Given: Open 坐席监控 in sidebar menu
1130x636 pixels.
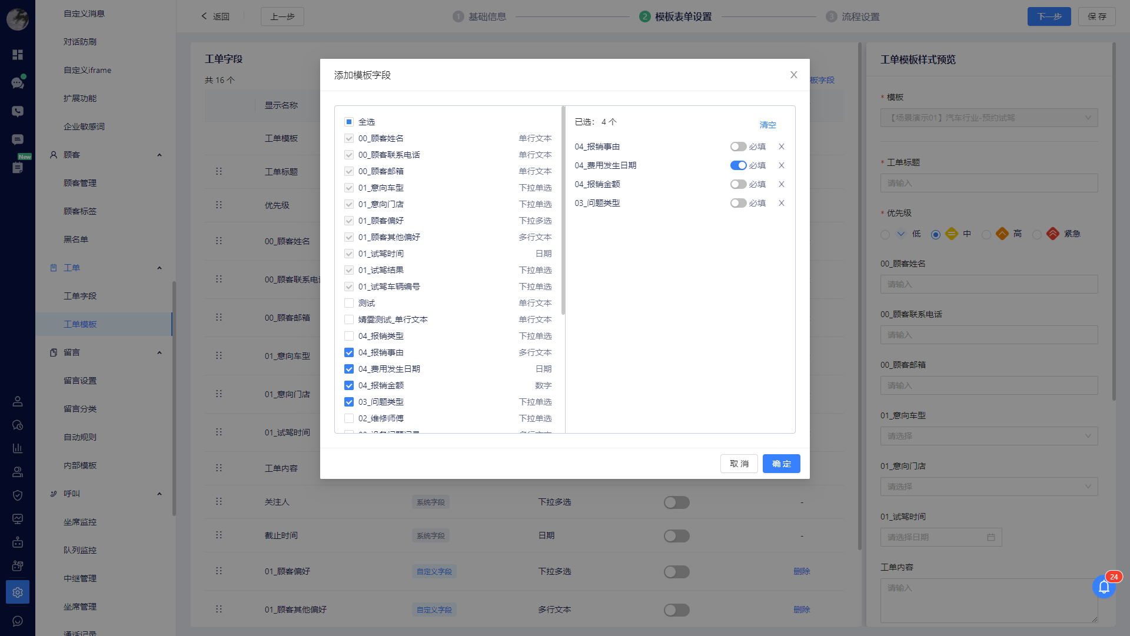Looking at the screenshot, I should coord(80,522).
